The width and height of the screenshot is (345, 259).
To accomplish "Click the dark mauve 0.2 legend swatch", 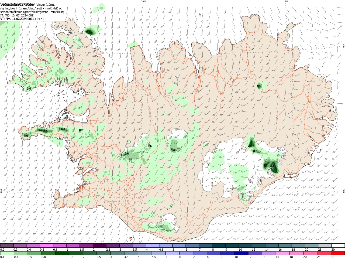I will click(6, 246).
